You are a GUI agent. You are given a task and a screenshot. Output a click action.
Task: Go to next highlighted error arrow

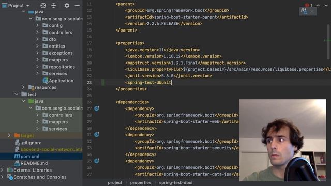326,5
